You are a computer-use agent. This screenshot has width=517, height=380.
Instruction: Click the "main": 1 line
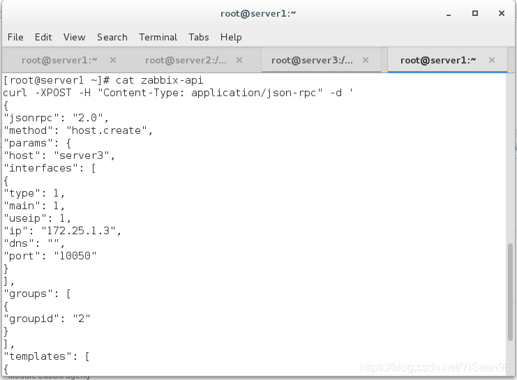click(x=34, y=206)
